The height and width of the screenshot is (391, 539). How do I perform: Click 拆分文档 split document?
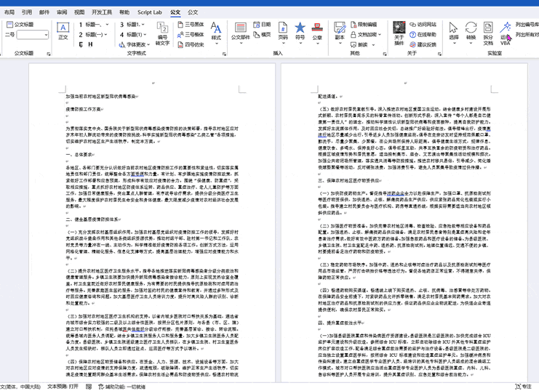coord(488,33)
